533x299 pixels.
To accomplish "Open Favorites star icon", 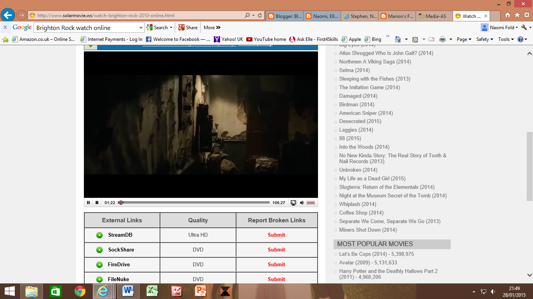I will pyautogui.click(x=517, y=15).
